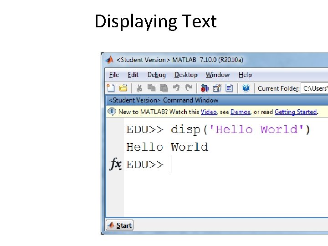Open MATLAB Help question mark icon
This screenshot has height=246, width=328.
246,88
